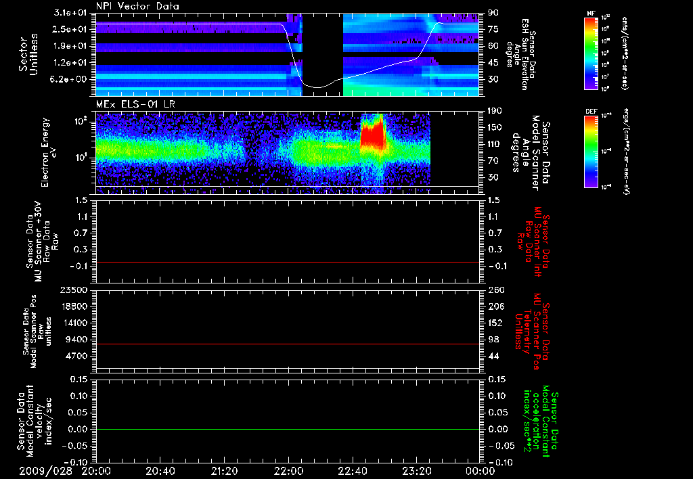693x479 pixels.
Task: Select the 10¹² tick on NF colorbar
Action: [x=606, y=18]
